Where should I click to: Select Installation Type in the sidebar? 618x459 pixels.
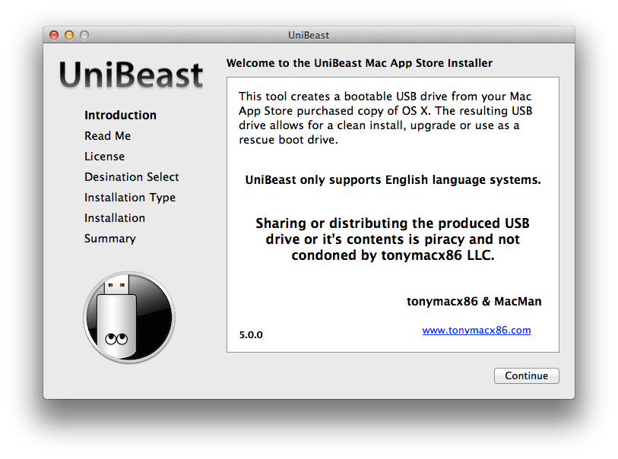[130, 197]
